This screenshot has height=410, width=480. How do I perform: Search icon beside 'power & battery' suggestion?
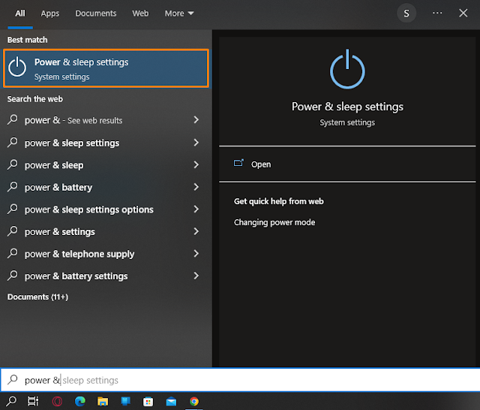click(13, 186)
